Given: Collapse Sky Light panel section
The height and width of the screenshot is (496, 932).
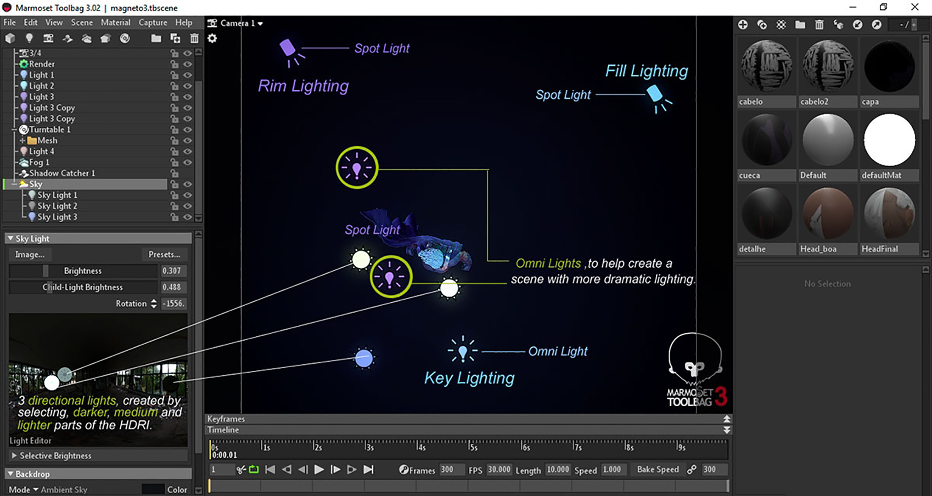Looking at the screenshot, I should tap(10, 239).
